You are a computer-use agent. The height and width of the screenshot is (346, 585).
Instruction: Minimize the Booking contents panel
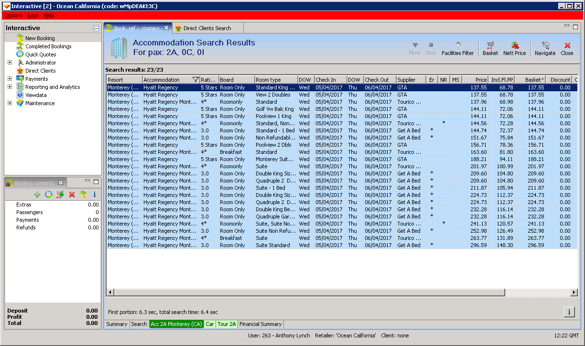pyautogui.click(x=87, y=181)
